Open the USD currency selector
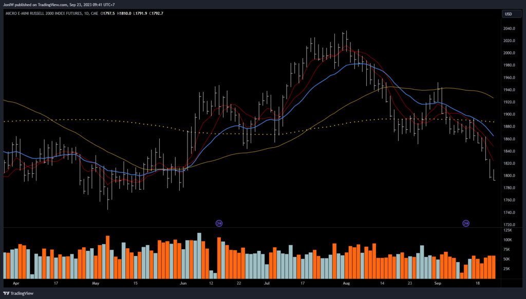This screenshot has height=299, width=526. tap(509, 14)
